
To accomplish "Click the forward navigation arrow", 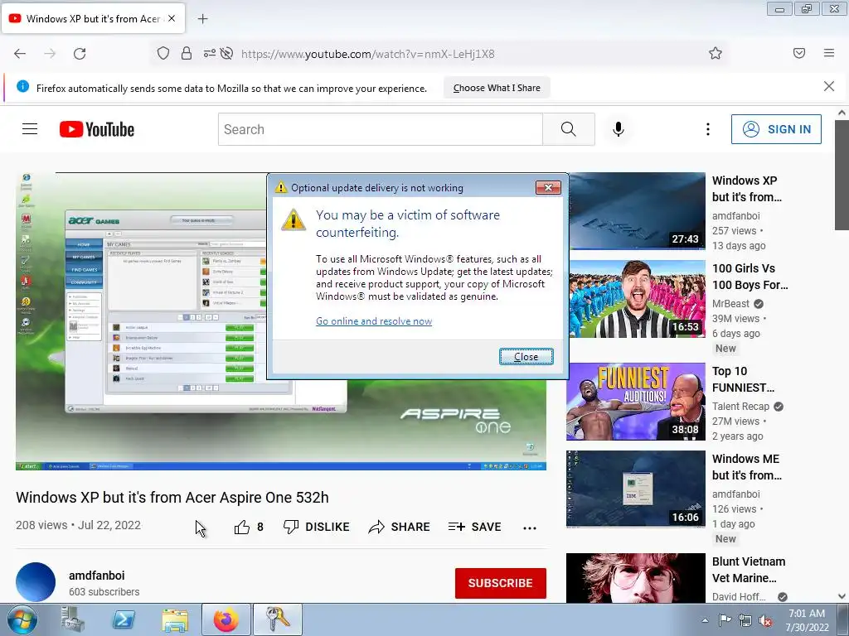I will (x=50, y=54).
